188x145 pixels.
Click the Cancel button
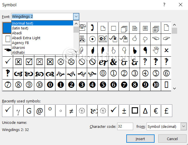point(172,139)
